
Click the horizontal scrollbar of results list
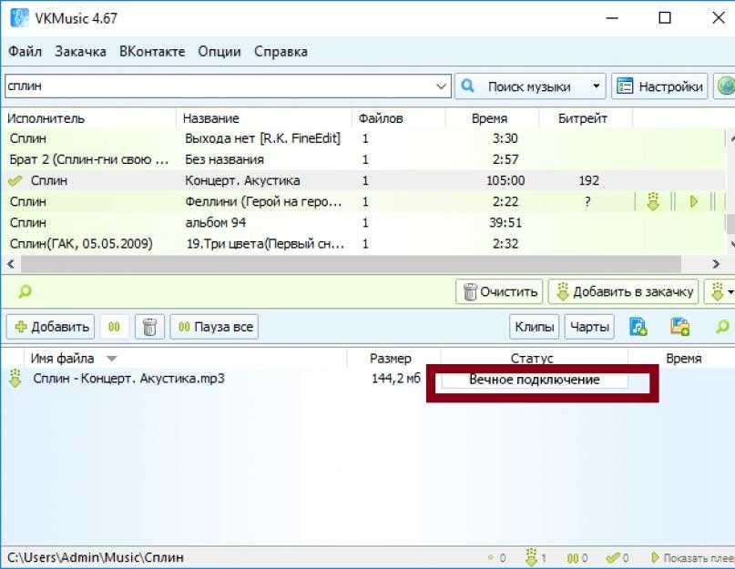tap(351, 264)
